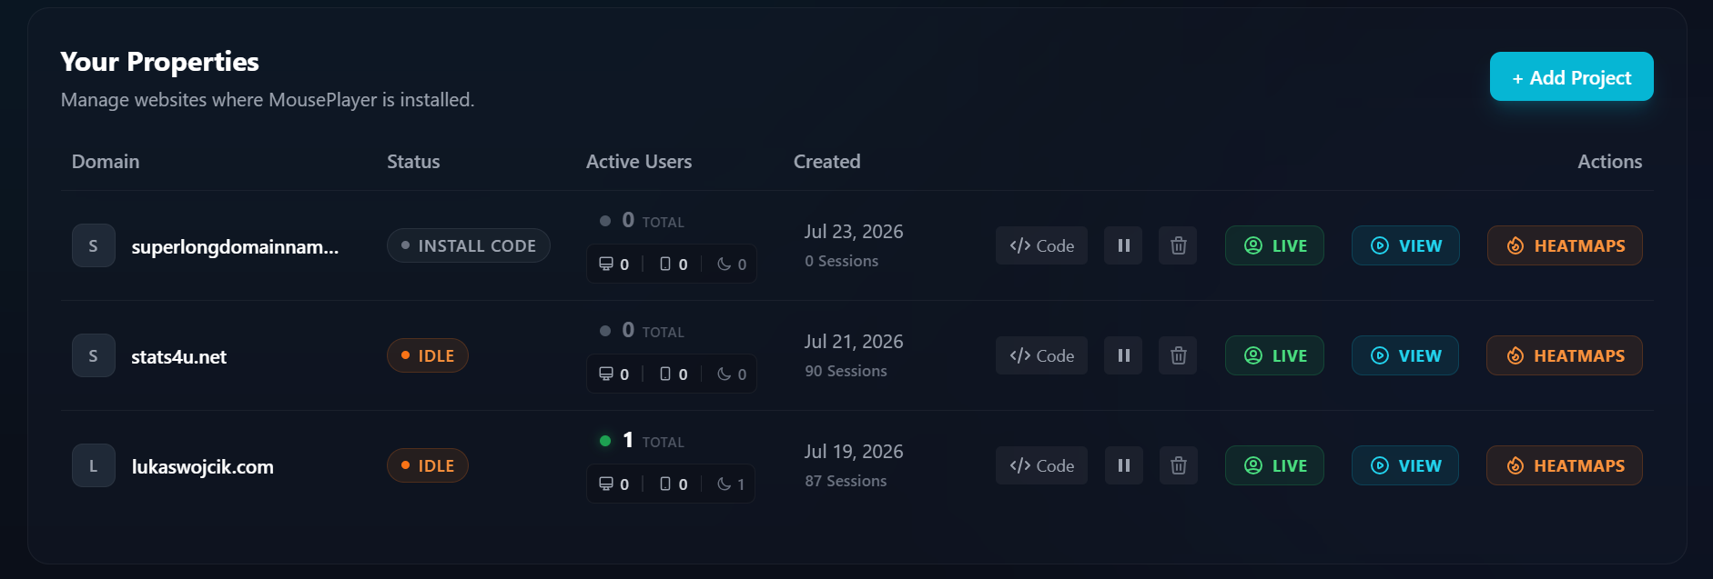Click the 0 Sessions text

[842, 261]
